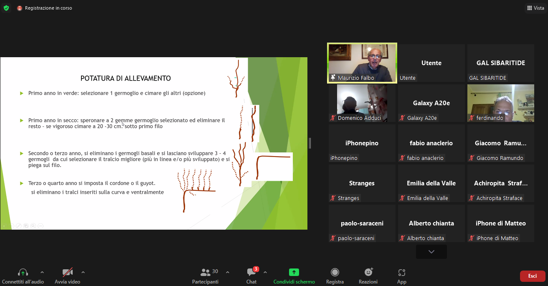This screenshot has height=286, width=548.
Task: Select the Stranges participant tile
Action: [362, 183]
